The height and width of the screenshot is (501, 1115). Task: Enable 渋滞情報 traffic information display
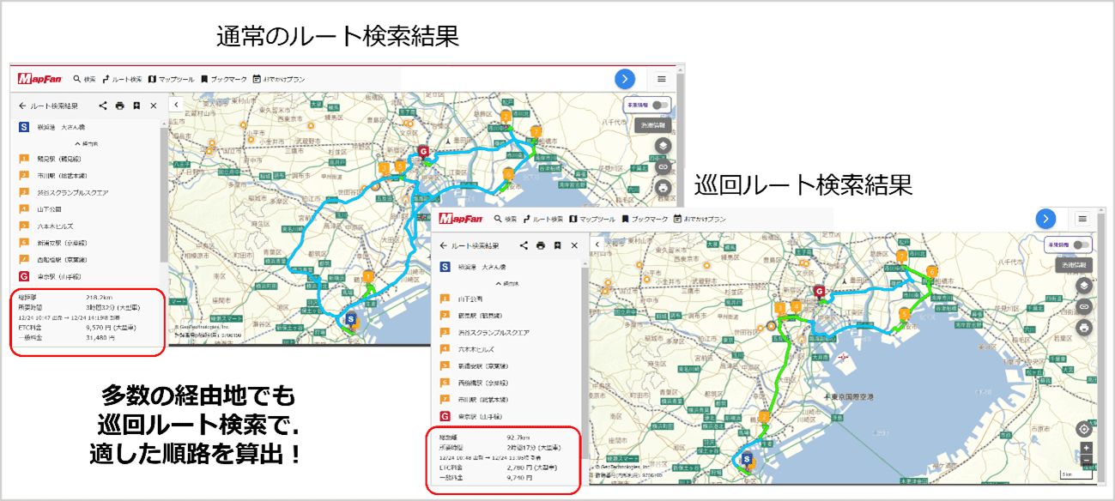point(654,125)
